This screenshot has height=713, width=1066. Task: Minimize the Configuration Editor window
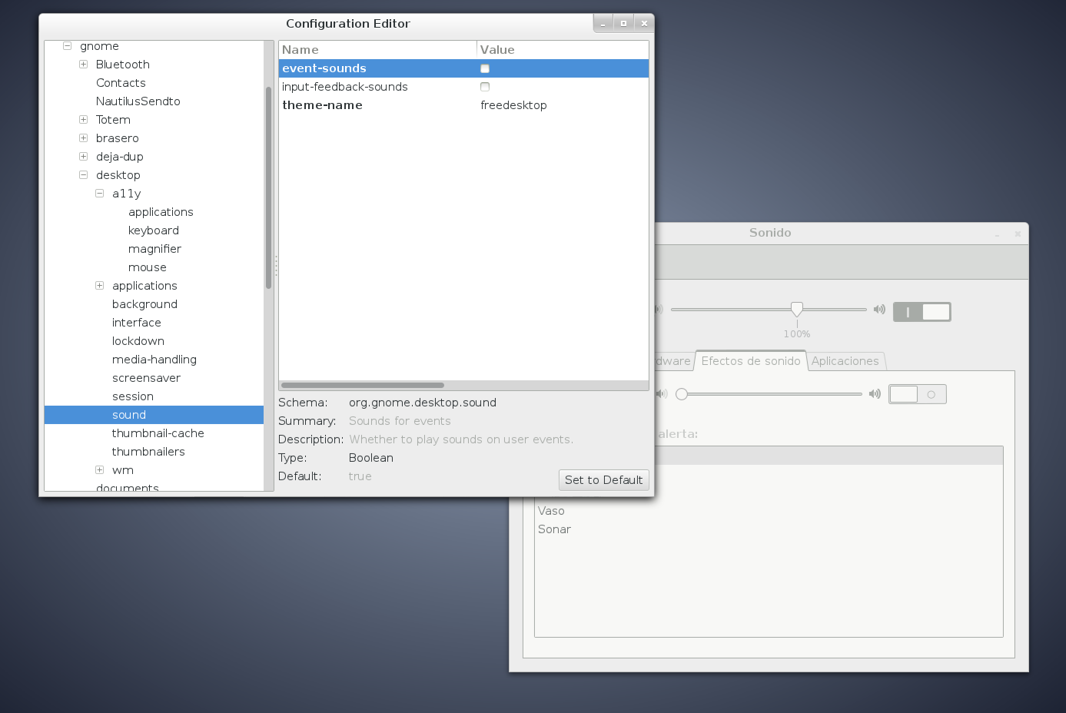[603, 23]
